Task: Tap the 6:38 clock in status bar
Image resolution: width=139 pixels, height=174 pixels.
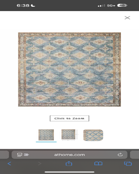Action: (23, 5)
